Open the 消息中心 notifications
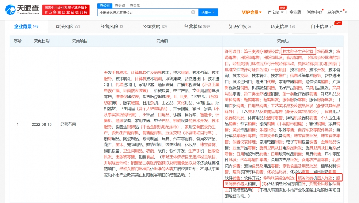This screenshot has width=359, height=203. [x=314, y=12]
